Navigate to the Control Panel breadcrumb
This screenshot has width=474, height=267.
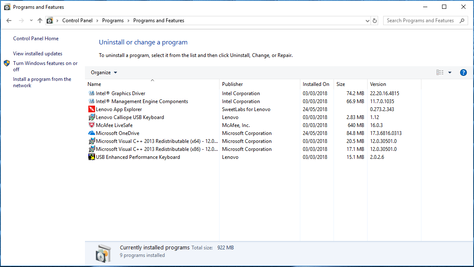[x=77, y=21]
